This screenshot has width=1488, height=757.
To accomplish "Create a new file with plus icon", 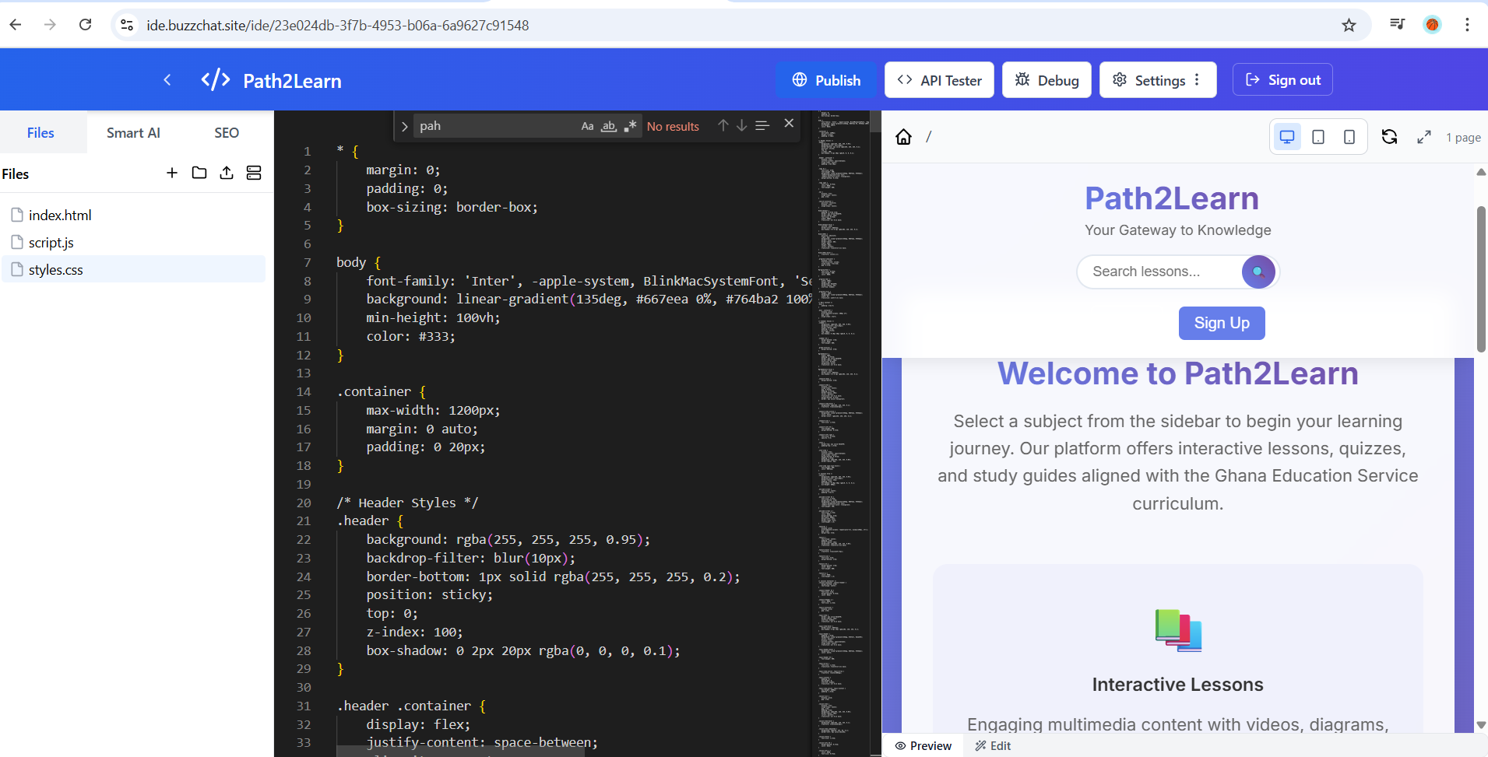I will [x=172, y=173].
